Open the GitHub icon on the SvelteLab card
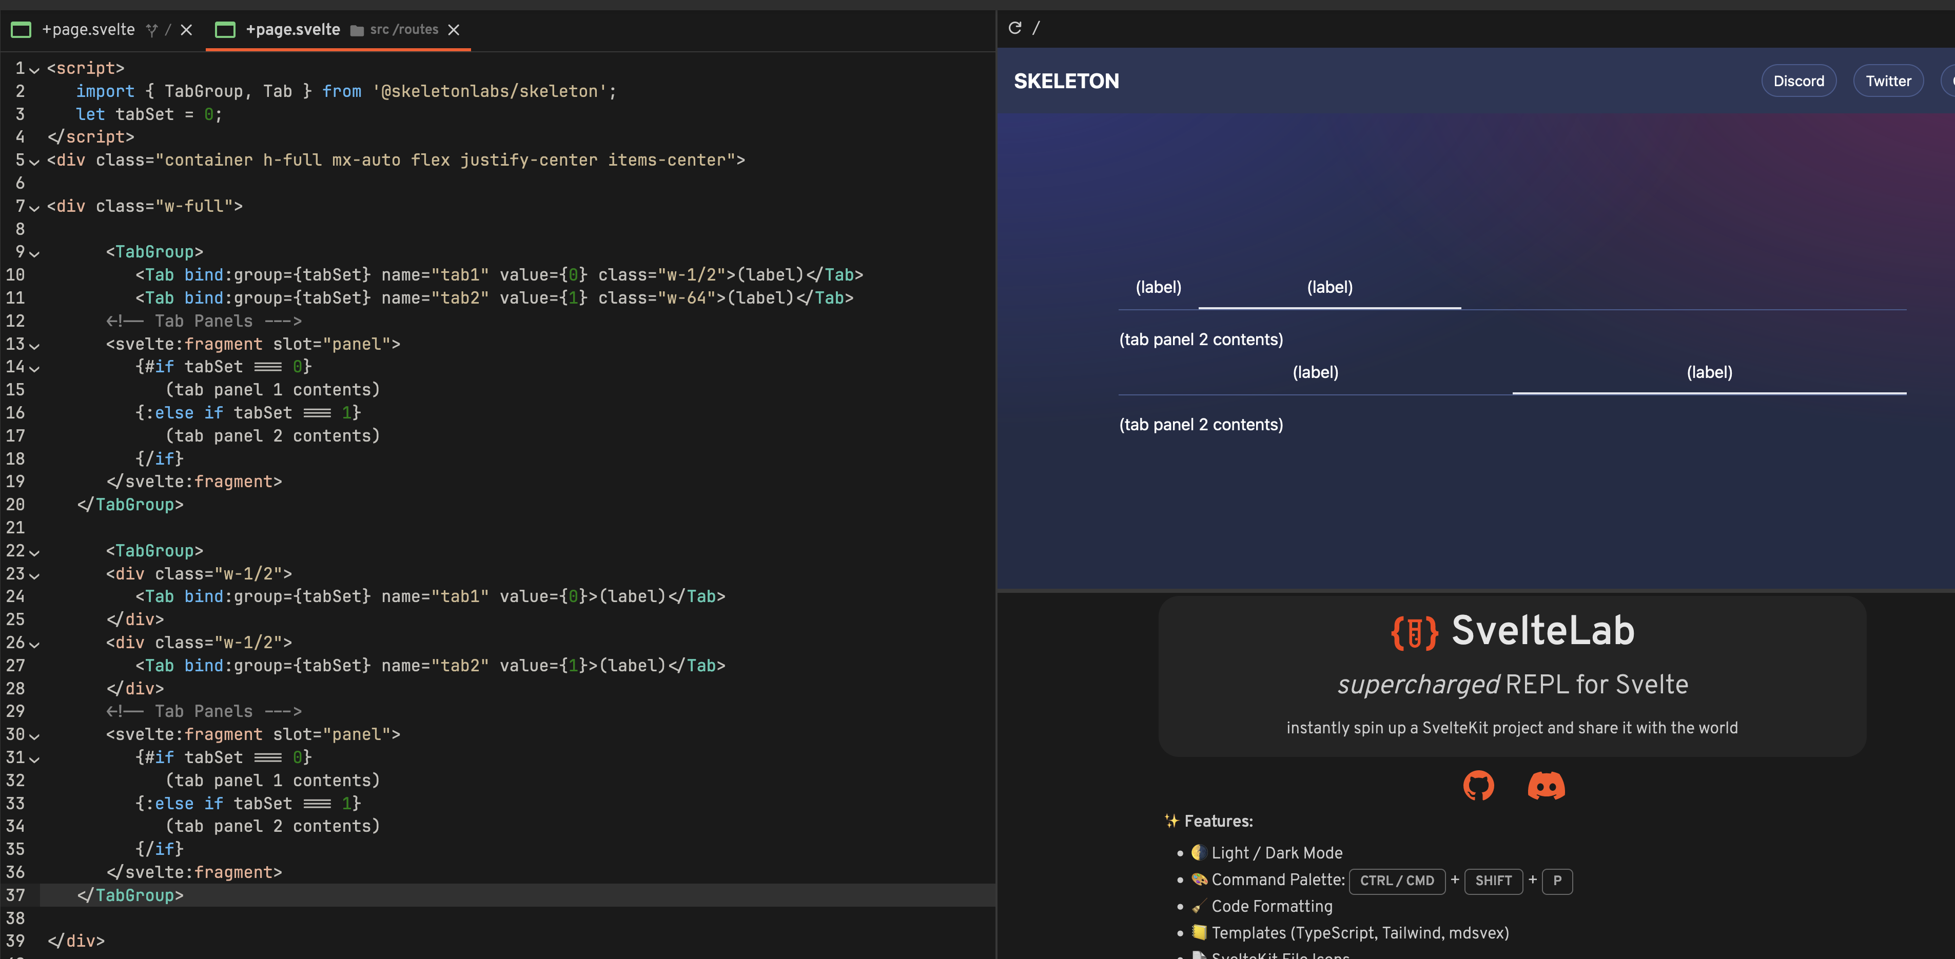1955x959 pixels. [1478, 787]
